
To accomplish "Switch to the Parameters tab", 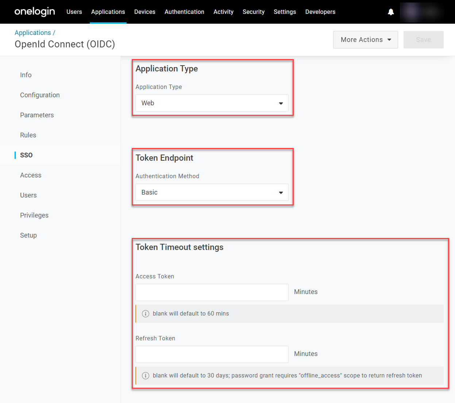I will (37, 115).
